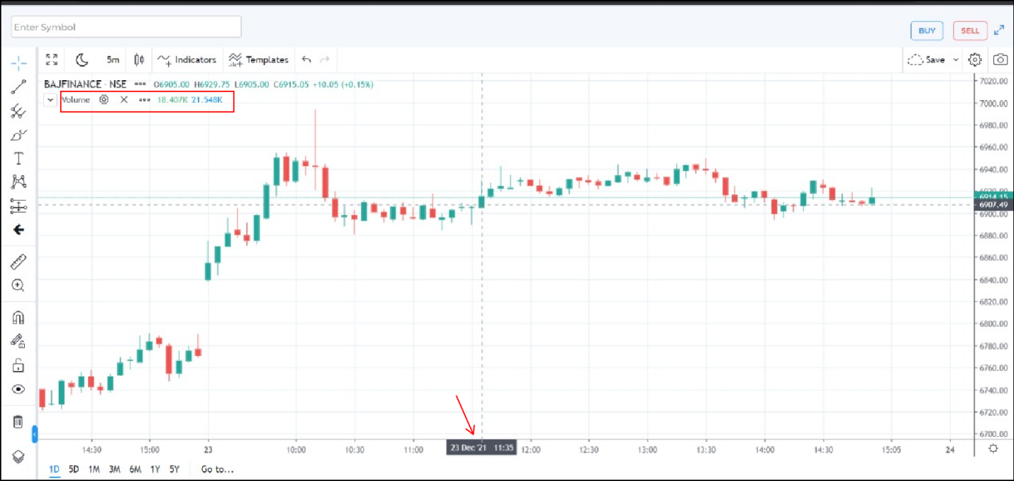Pick the ruler measure tool
Viewport: 1014px width, 481px height.
[18, 262]
